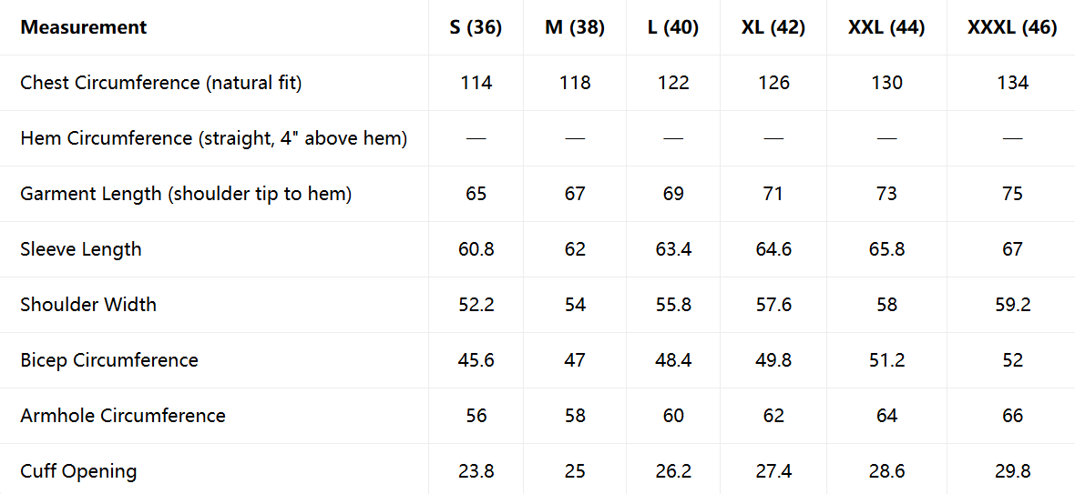Select sleeve length value 63.4

[x=673, y=249]
